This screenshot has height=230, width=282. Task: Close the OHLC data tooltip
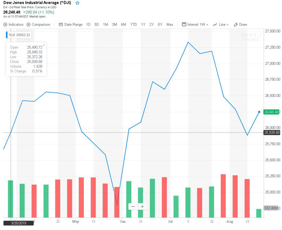44,45
